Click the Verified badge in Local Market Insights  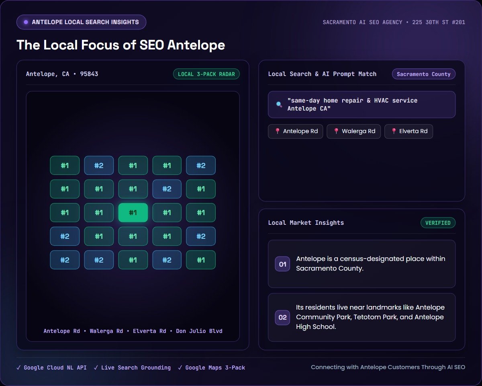[438, 223]
